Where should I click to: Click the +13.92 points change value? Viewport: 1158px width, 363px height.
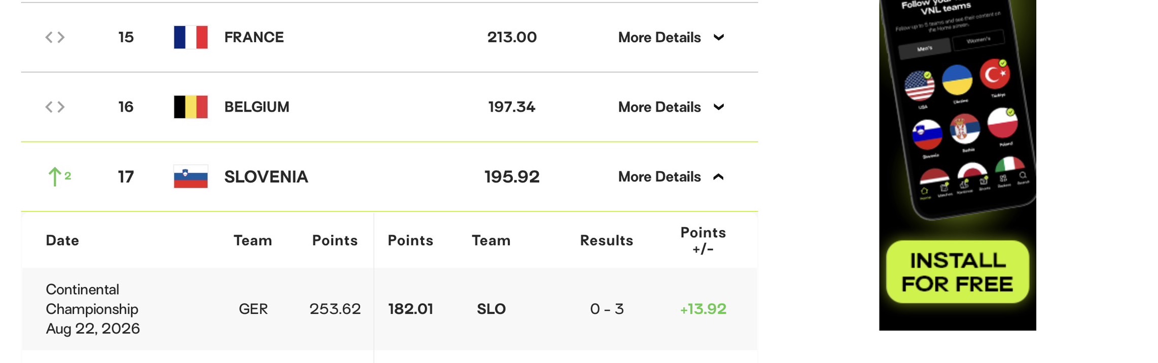coord(703,309)
